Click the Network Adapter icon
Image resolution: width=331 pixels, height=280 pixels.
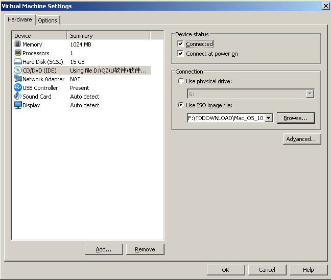point(18,79)
